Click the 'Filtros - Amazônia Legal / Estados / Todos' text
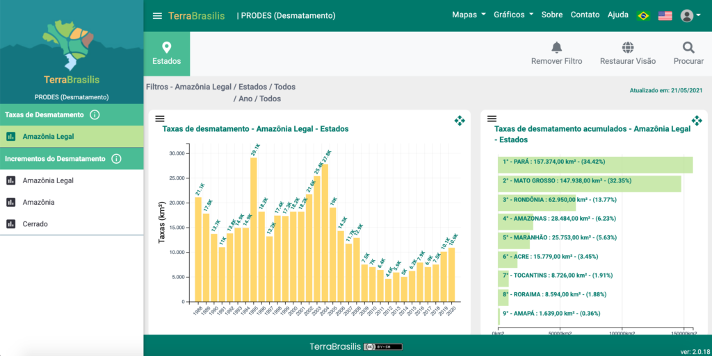This screenshot has width=712, height=356. coord(220,87)
